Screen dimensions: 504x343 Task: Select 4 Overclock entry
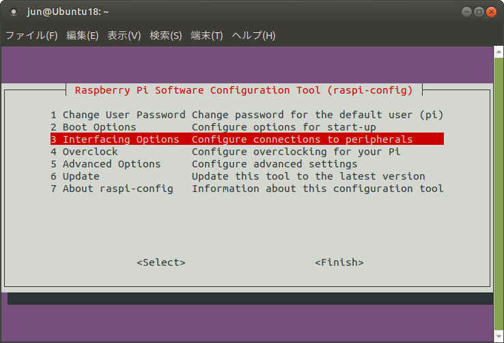(247, 152)
